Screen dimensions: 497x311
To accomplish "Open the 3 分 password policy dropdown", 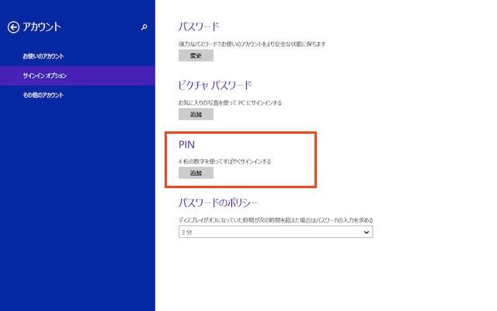I will point(276,232).
